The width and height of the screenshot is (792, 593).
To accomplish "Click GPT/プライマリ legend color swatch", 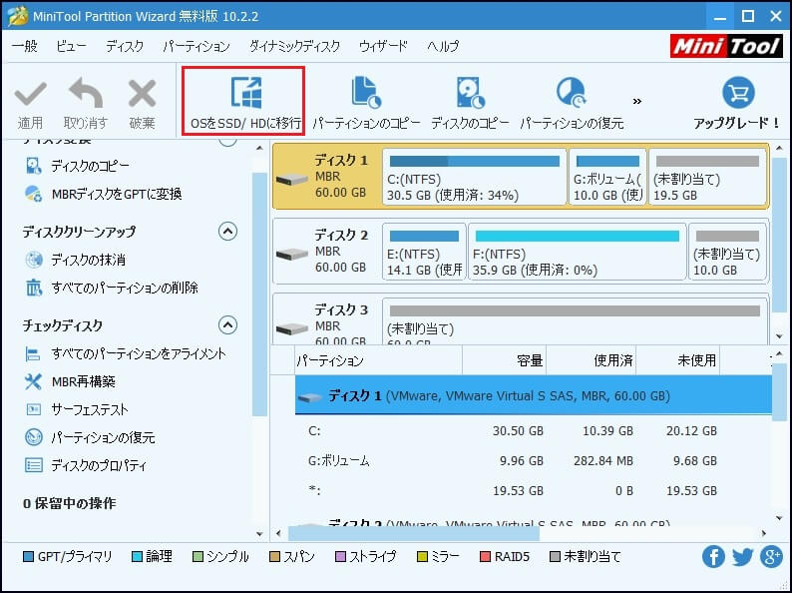I will point(29,557).
